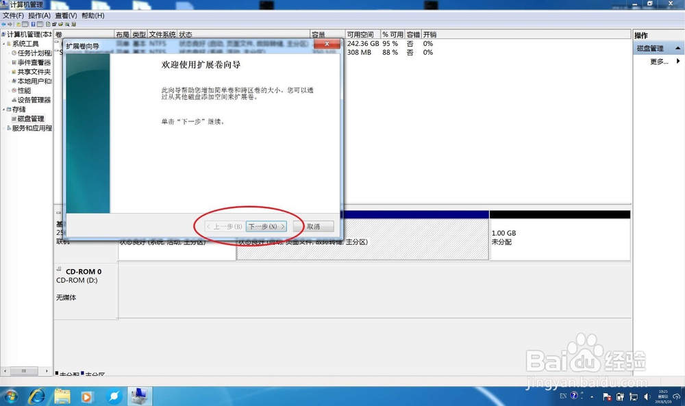Open the 查看(V) menu

(66, 16)
